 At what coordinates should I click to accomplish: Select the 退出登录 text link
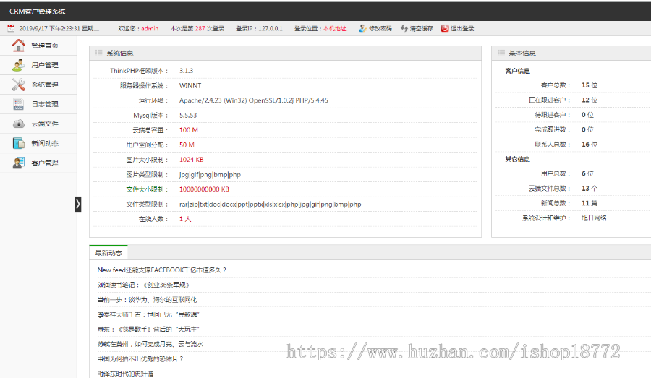(x=462, y=29)
